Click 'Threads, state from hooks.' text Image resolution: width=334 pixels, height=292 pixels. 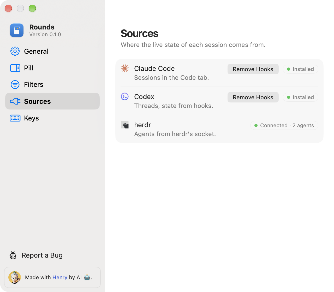(174, 106)
